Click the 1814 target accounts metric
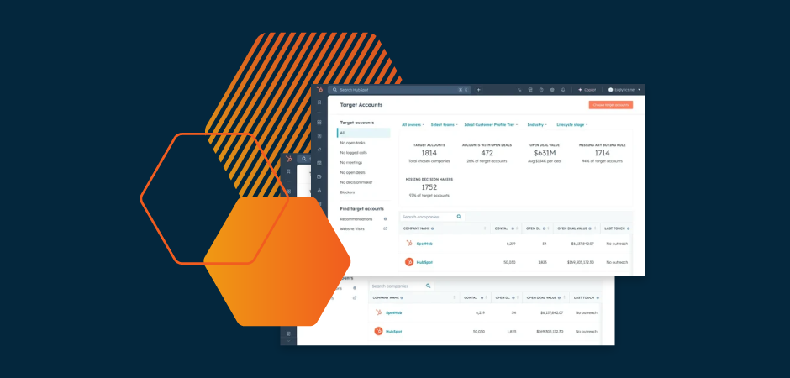This screenshot has height=378, width=790. [429, 153]
